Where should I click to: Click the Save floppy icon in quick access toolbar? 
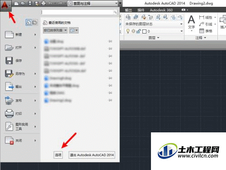tap(30, 3)
